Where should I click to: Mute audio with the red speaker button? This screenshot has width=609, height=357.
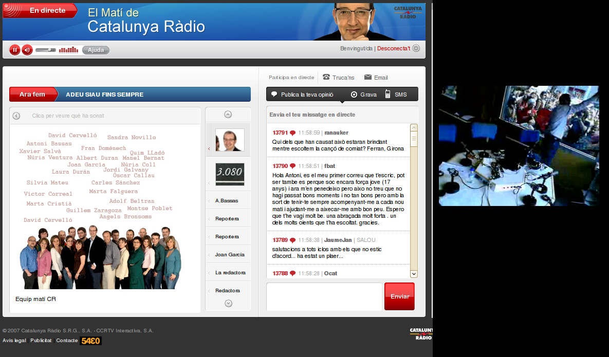click(27, 50)
